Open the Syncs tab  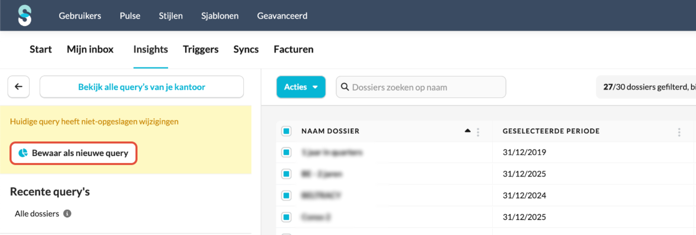coord(246,49)
